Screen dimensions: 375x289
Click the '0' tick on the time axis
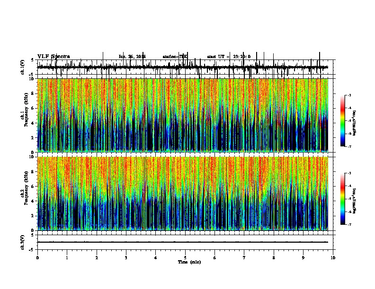(x=37, y=257)
